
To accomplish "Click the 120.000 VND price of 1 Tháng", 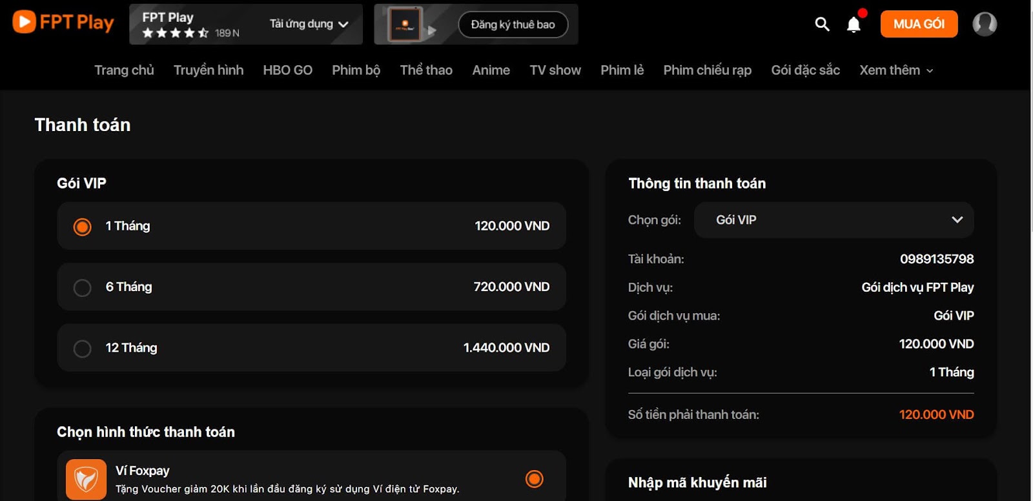I will coord(512,226).
